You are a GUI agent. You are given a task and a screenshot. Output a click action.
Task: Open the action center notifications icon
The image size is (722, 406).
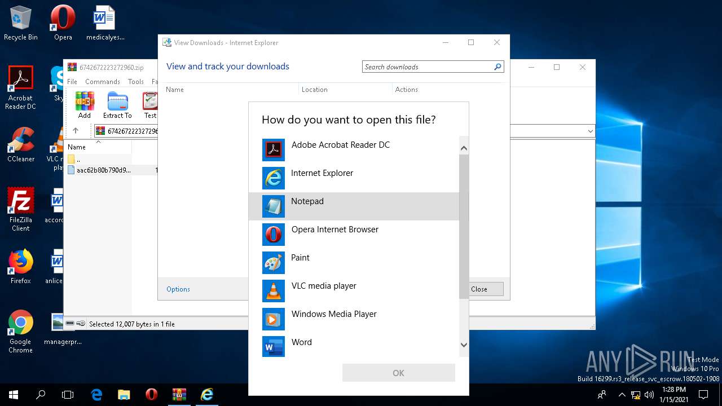703,395
